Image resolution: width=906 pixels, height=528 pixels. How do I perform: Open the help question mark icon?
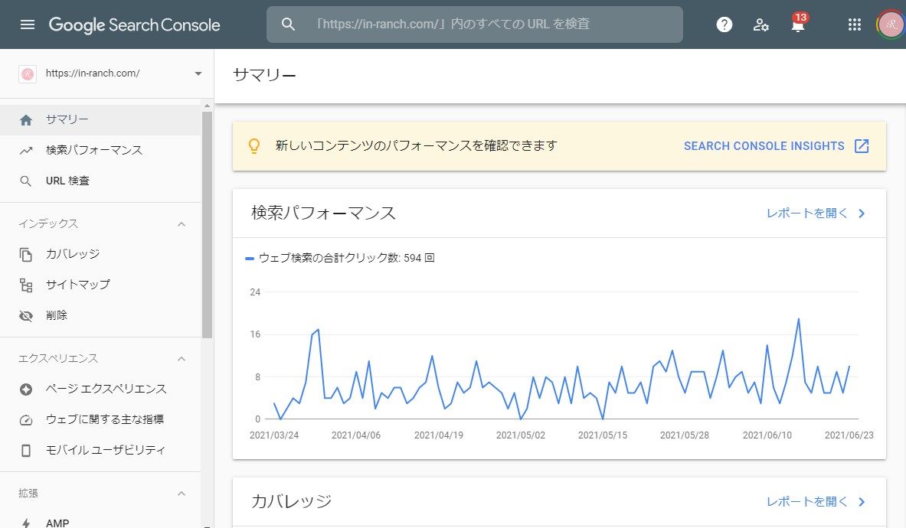tap(724, 24)
